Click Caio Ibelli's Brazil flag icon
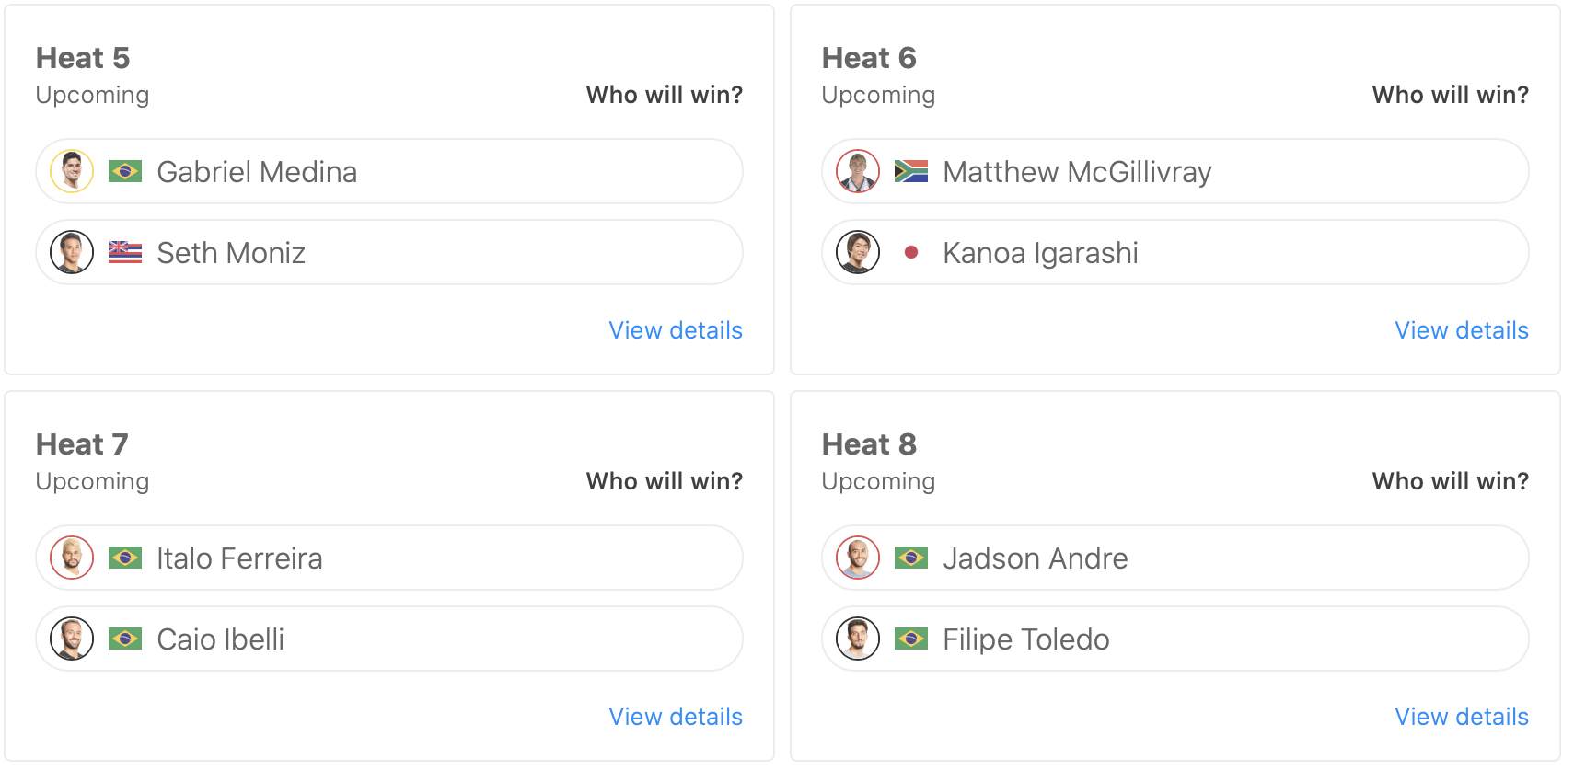This screenshot has height=771, width=1574. coord(125,639)
